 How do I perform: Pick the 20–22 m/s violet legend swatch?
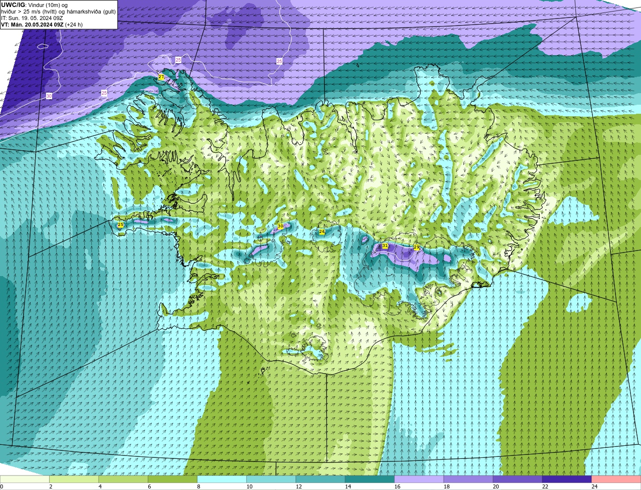pos(518,479)
